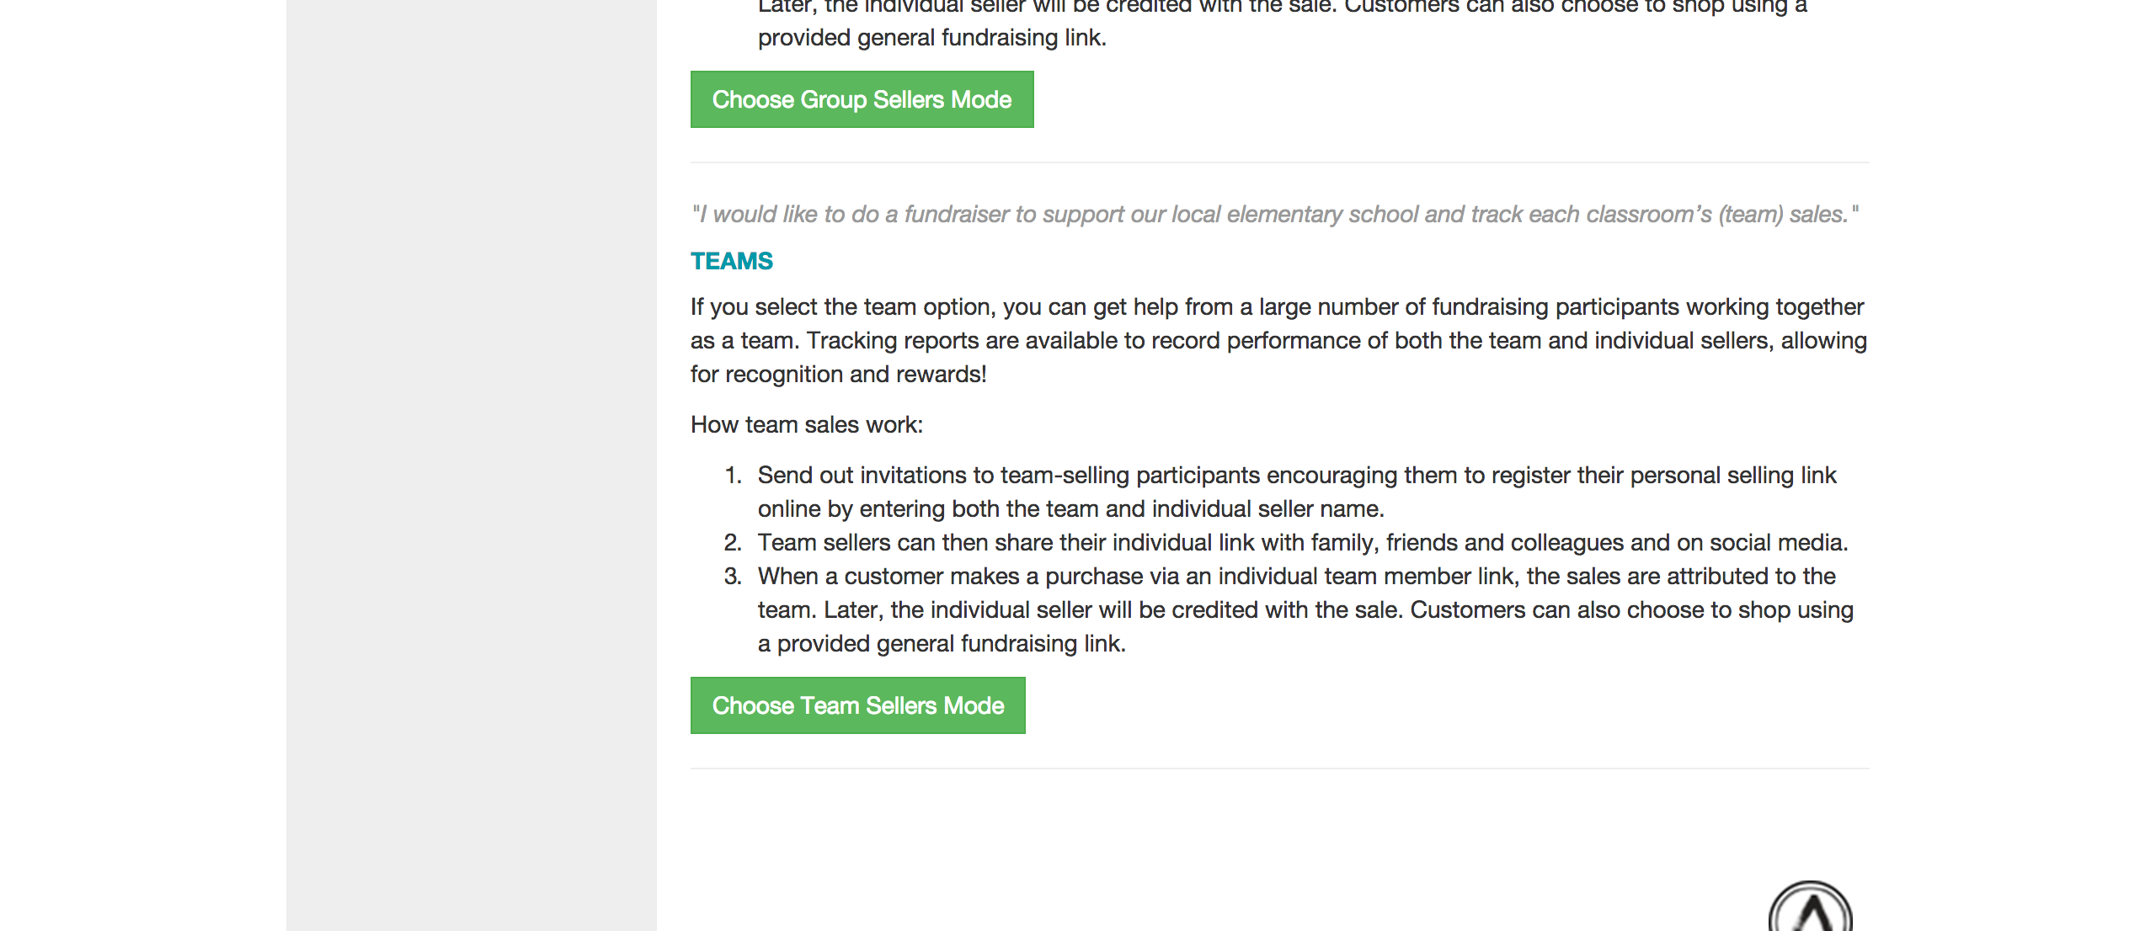Click the 'How team sales work:' text
2156x931 pixels.
tap(806, 424)
